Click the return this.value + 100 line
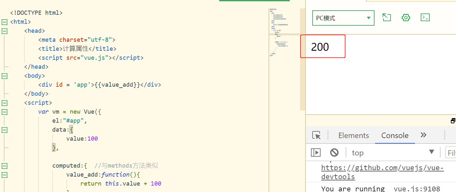The image size is (456, 192). [121, 184]
